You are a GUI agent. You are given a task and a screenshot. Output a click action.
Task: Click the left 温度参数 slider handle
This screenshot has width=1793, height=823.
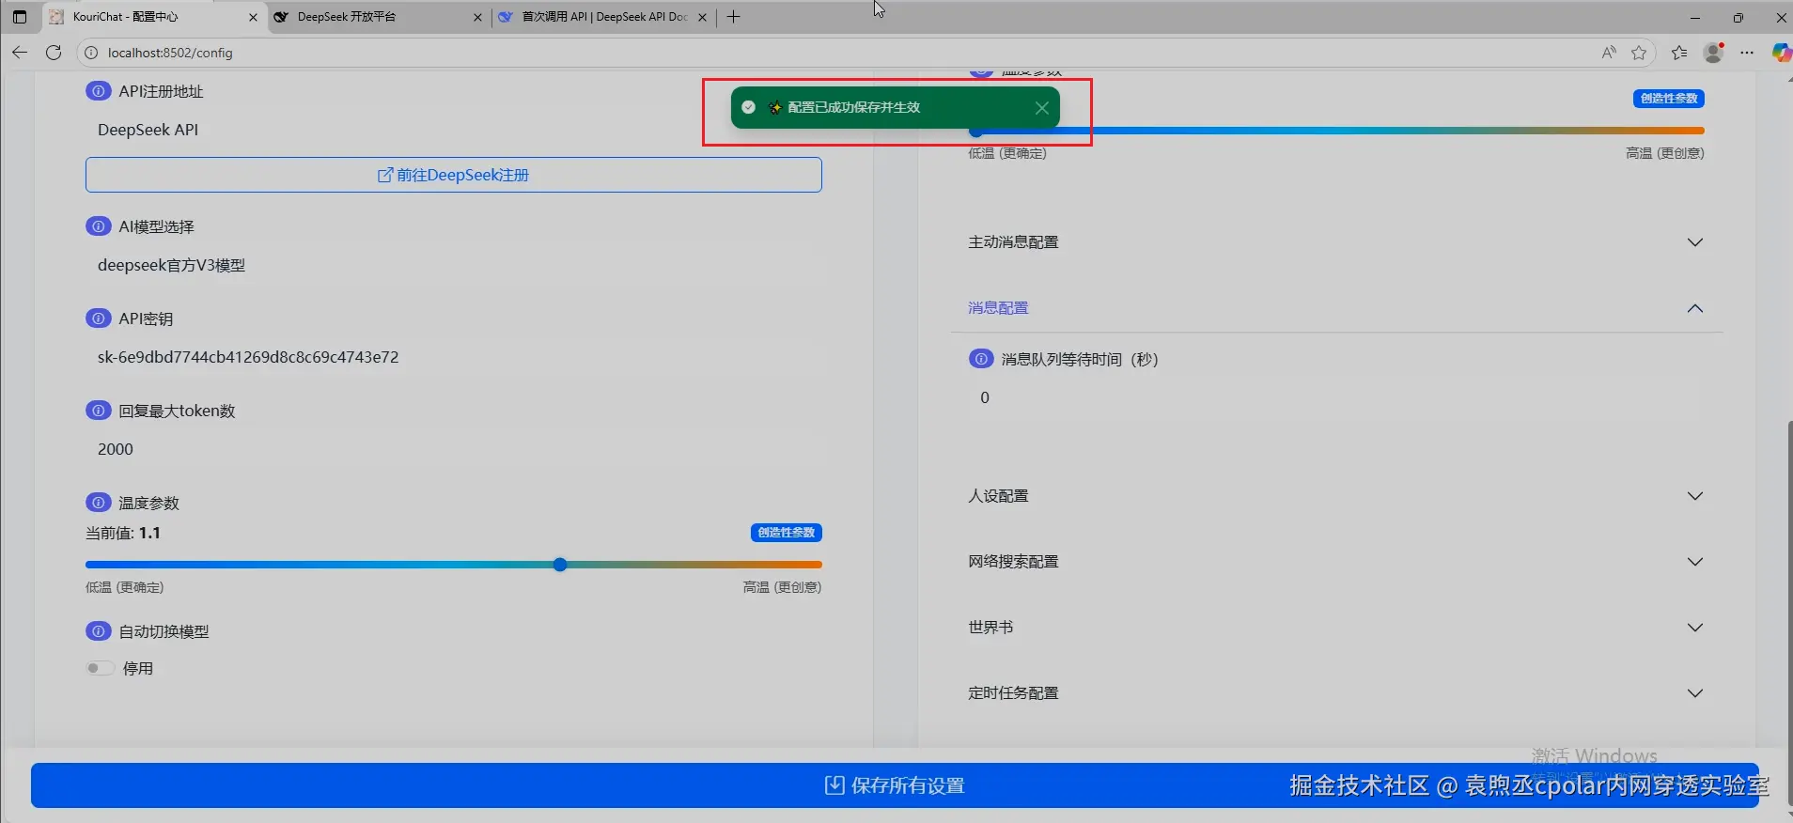click(560, 565)
